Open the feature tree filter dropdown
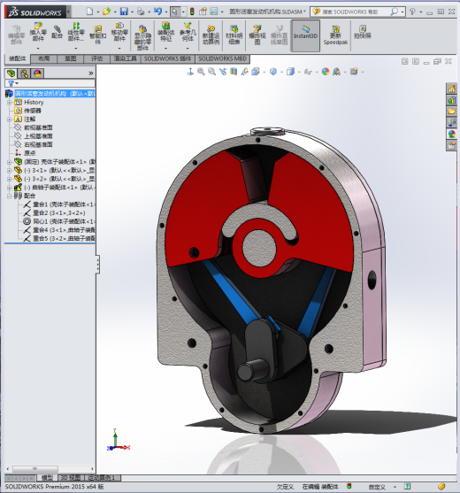 pos(13,83)
